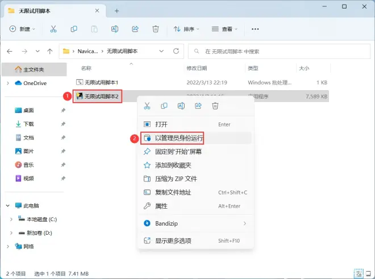Sort by 大小 column header

(304, 68)
